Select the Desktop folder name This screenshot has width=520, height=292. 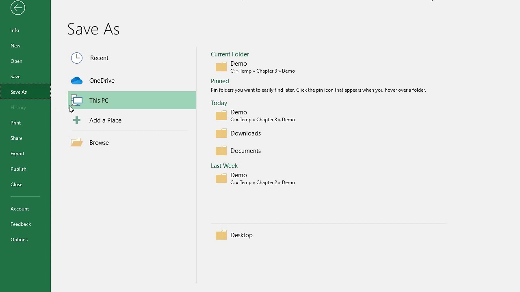241,235
